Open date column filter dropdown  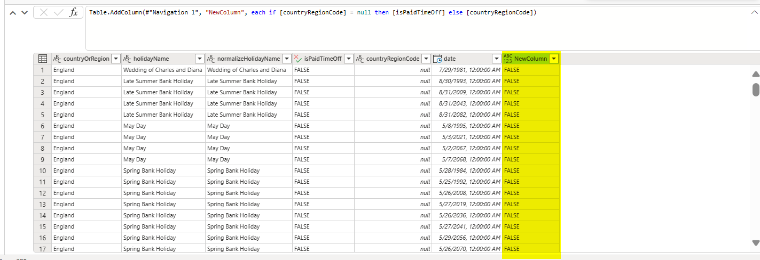[x=497, y=59]
